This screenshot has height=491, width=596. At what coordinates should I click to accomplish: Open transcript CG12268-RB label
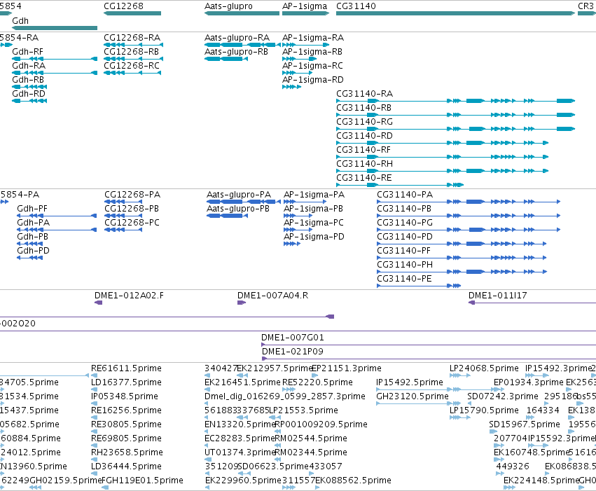pos(131,52)
